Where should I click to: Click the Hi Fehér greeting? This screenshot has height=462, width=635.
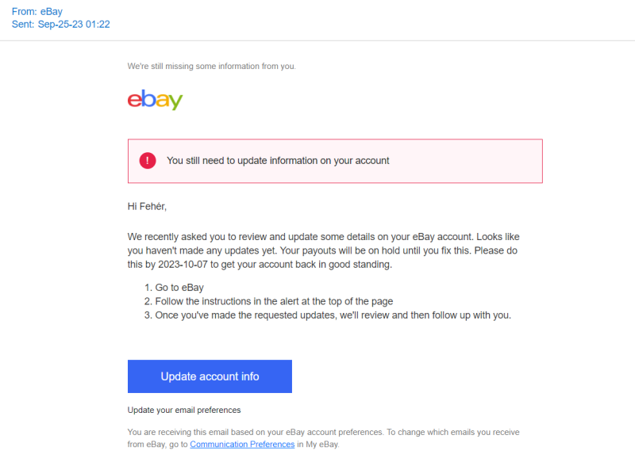pyautogui.click(x=147, y=207)
